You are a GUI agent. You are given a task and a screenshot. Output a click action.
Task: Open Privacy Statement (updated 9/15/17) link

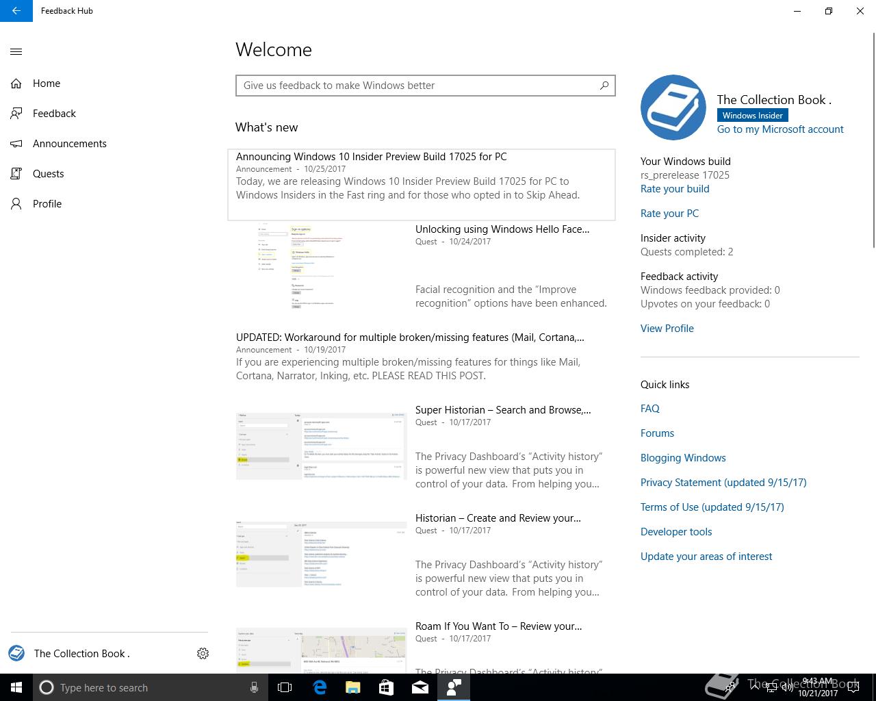(723, 483)
